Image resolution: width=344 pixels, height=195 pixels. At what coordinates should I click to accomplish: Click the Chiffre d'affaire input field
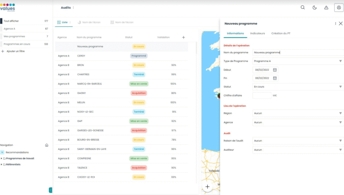click(x=262, y=95)
